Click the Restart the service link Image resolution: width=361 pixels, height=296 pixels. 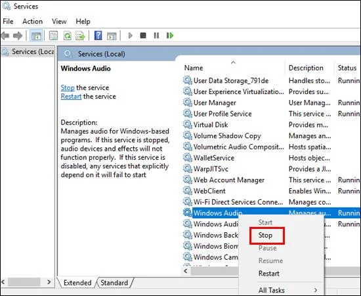pos(71,97)
